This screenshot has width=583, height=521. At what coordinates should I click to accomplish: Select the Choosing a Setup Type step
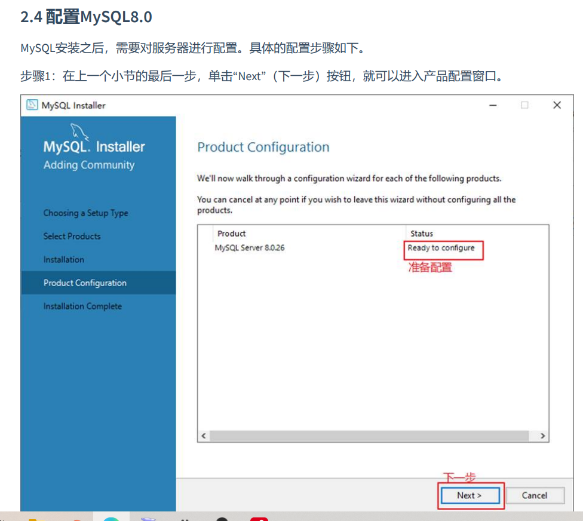tap(85, 213)
